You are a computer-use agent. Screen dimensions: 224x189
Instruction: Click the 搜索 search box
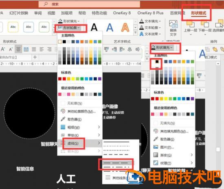tap(89, 4)
